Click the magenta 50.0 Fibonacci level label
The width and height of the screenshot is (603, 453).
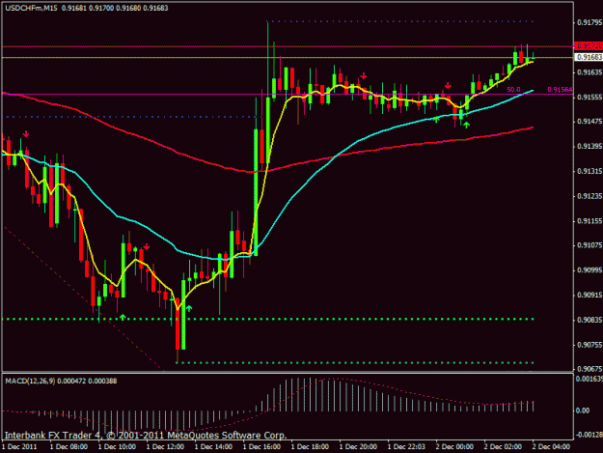point(514,90)
